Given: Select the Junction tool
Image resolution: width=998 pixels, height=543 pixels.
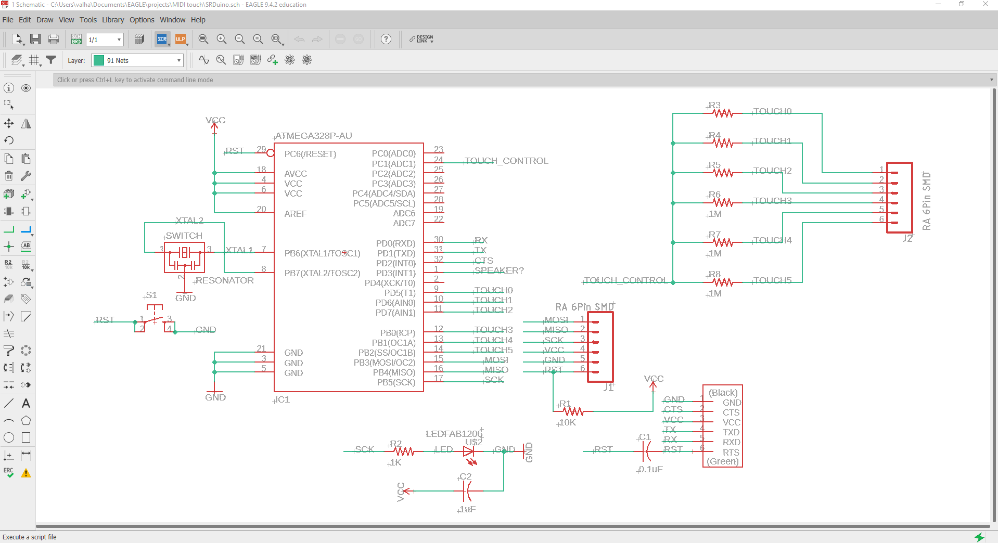Looking at the screenshot, I should click(x=9, y=247).
